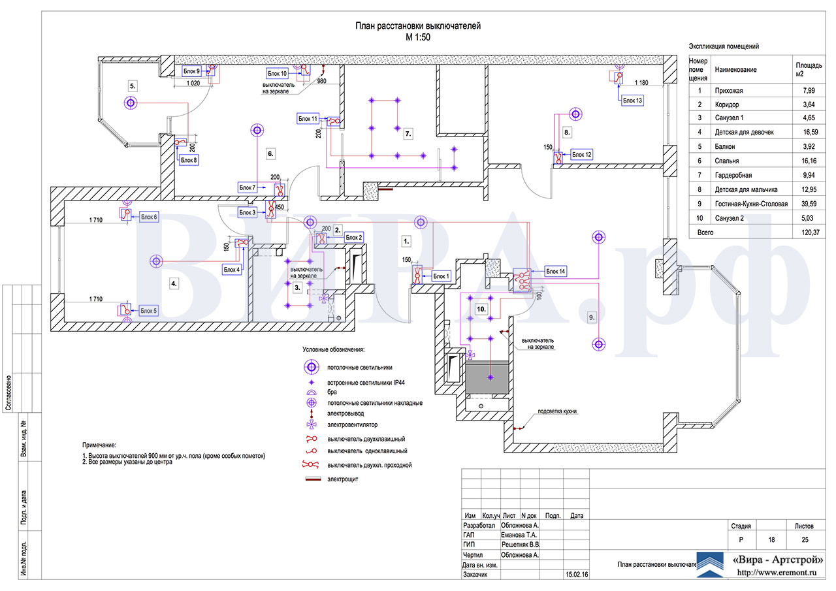Click the electrical panel legend symbol 'электрощит'
Viewport: 836px width, 591px height.
312,479
